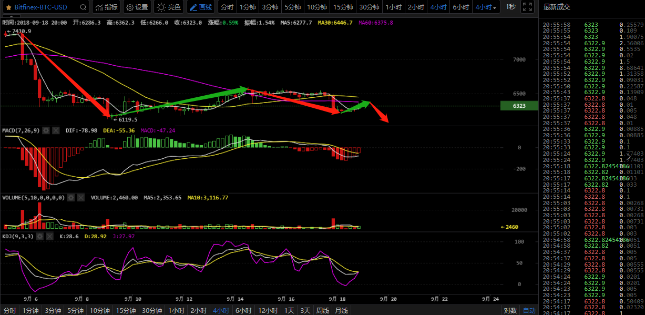This screenshot has width=645, height=315.
Task: Open the 指标 indicators panel
Action: point(106,7)
